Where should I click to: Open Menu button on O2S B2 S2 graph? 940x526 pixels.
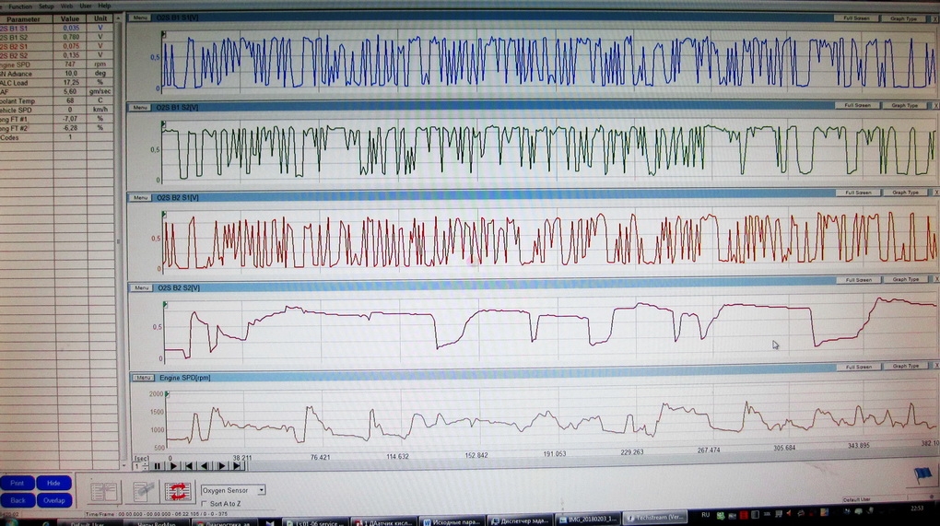[x=142, y=288]
